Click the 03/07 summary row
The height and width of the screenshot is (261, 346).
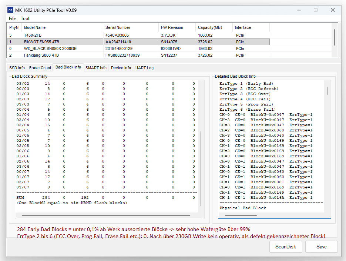(x=106, y=187)
